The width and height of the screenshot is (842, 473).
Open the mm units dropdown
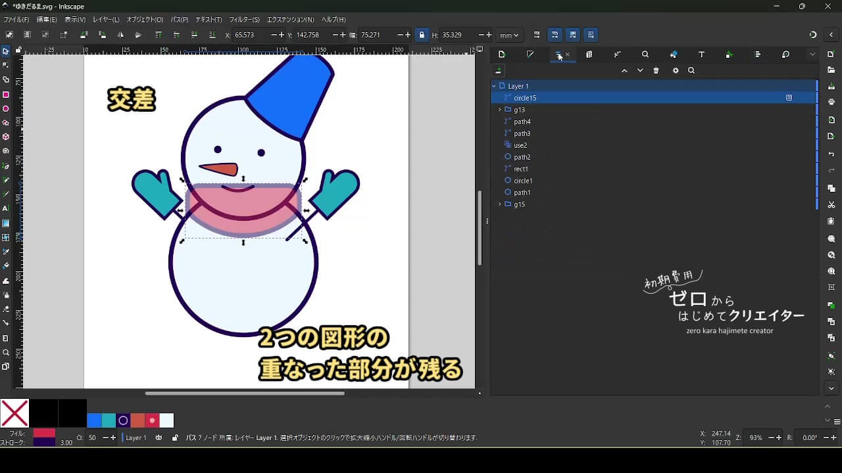[x=508, y=35]
